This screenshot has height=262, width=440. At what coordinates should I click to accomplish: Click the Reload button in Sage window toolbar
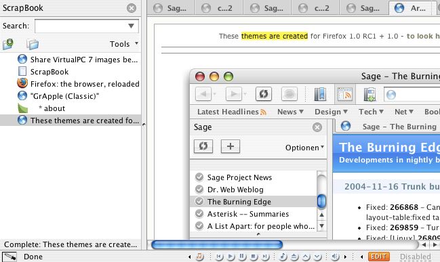(x=264, y=94)
